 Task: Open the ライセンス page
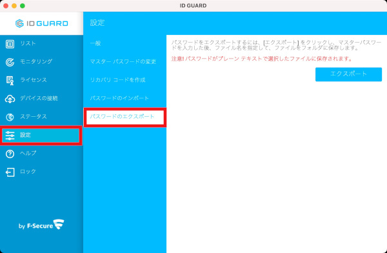click(x=41, y=80)
